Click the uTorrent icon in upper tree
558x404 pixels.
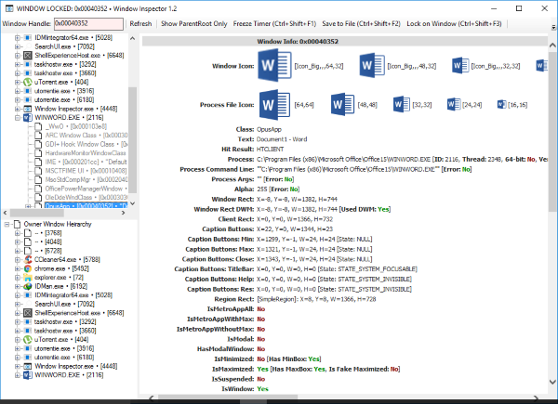[x=27, y=82]
